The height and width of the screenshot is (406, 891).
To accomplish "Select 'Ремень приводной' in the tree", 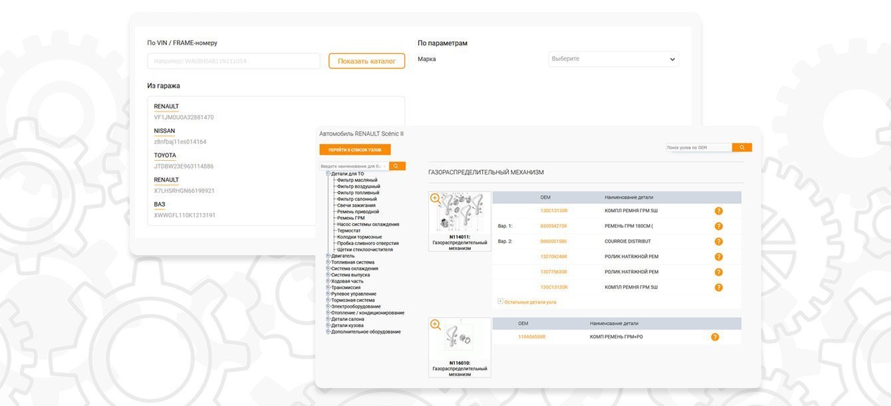I will coord(358,212).
